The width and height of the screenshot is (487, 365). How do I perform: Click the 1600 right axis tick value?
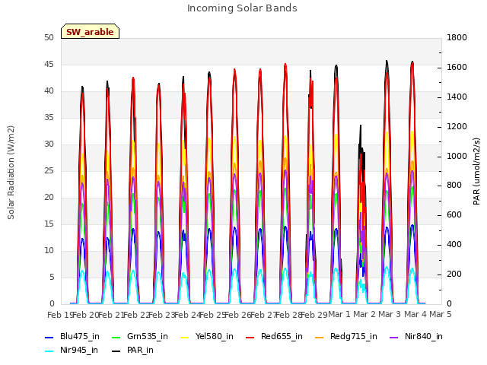pos(457,68)
